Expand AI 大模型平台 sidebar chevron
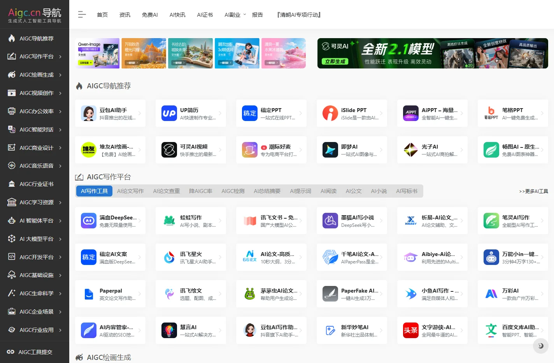 [60, 239]
